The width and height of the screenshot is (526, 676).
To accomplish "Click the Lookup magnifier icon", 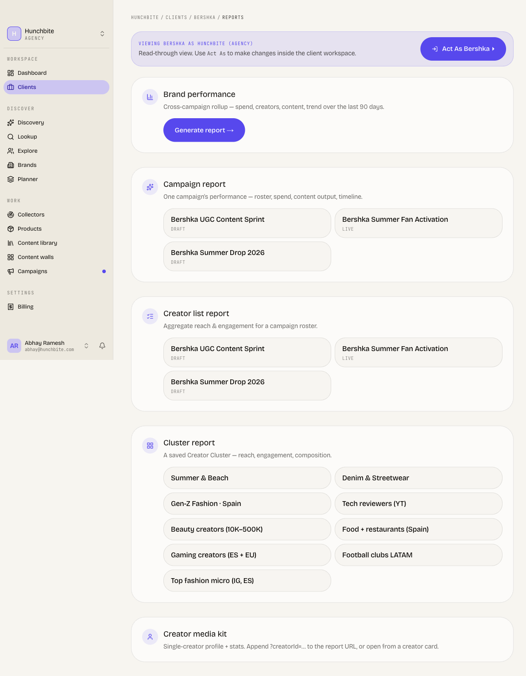I will coord(11,137).
